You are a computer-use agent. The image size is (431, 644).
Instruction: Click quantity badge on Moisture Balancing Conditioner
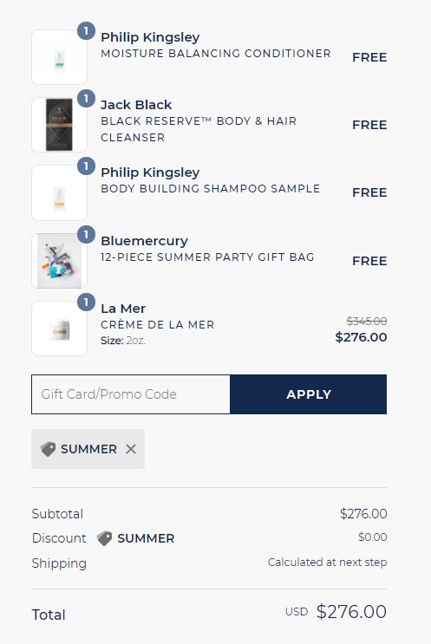[x=86, y=31]
